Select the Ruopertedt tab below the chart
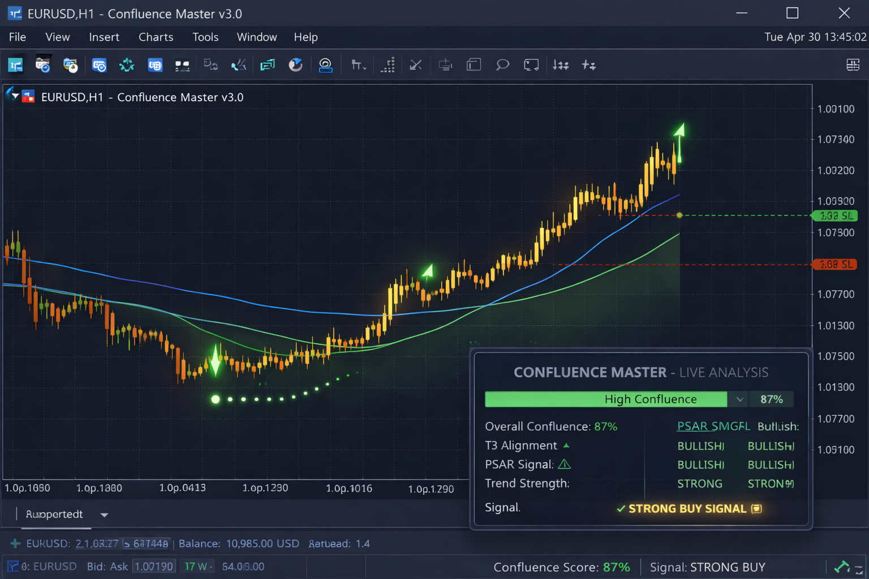The width and height of the screenshot is (869, 579). pos(54,514)
